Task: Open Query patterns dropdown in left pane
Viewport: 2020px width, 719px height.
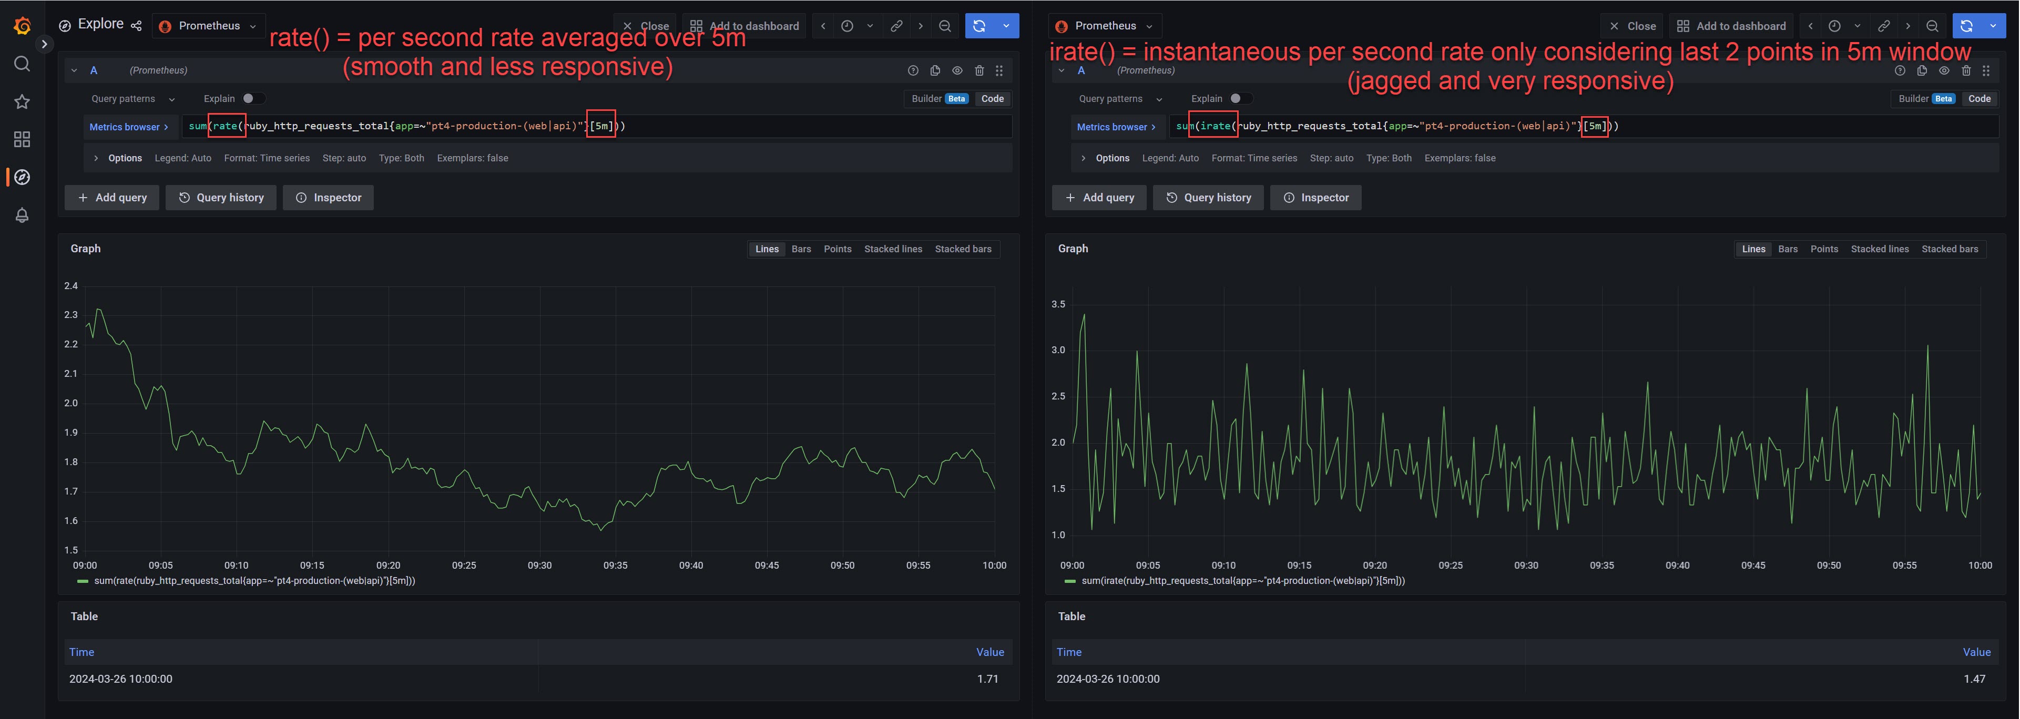Action: (132, 99)
